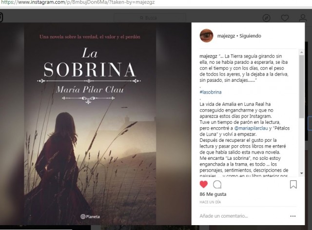
Task: Toggle the Siguiendo follow status
Action: (x=250, y=36)
